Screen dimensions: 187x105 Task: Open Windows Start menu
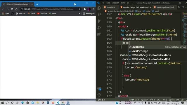pyautogui.click(x=2, y=103)
